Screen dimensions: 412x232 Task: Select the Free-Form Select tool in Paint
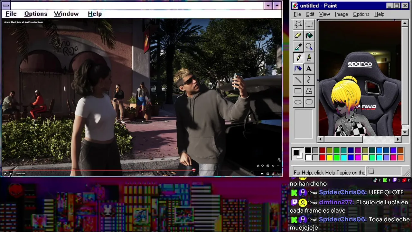(x=298, y=24)
